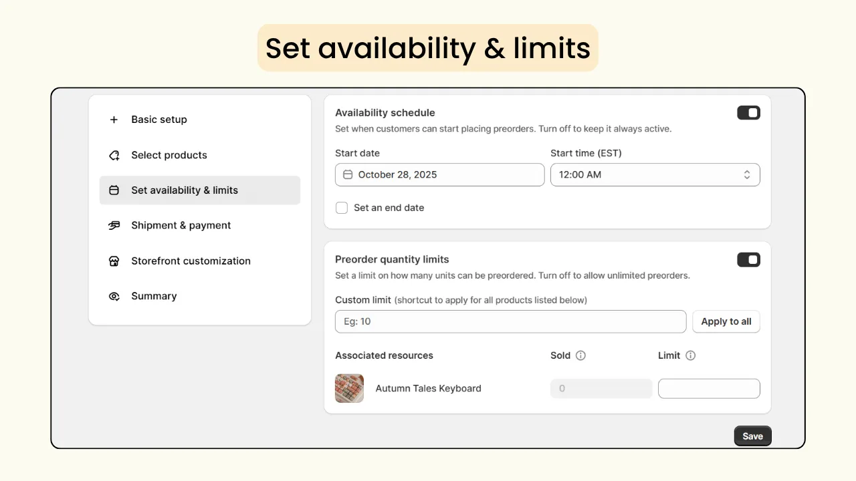
Task: Click the calendar icon inside the Start date field
Action: point(348,174)
